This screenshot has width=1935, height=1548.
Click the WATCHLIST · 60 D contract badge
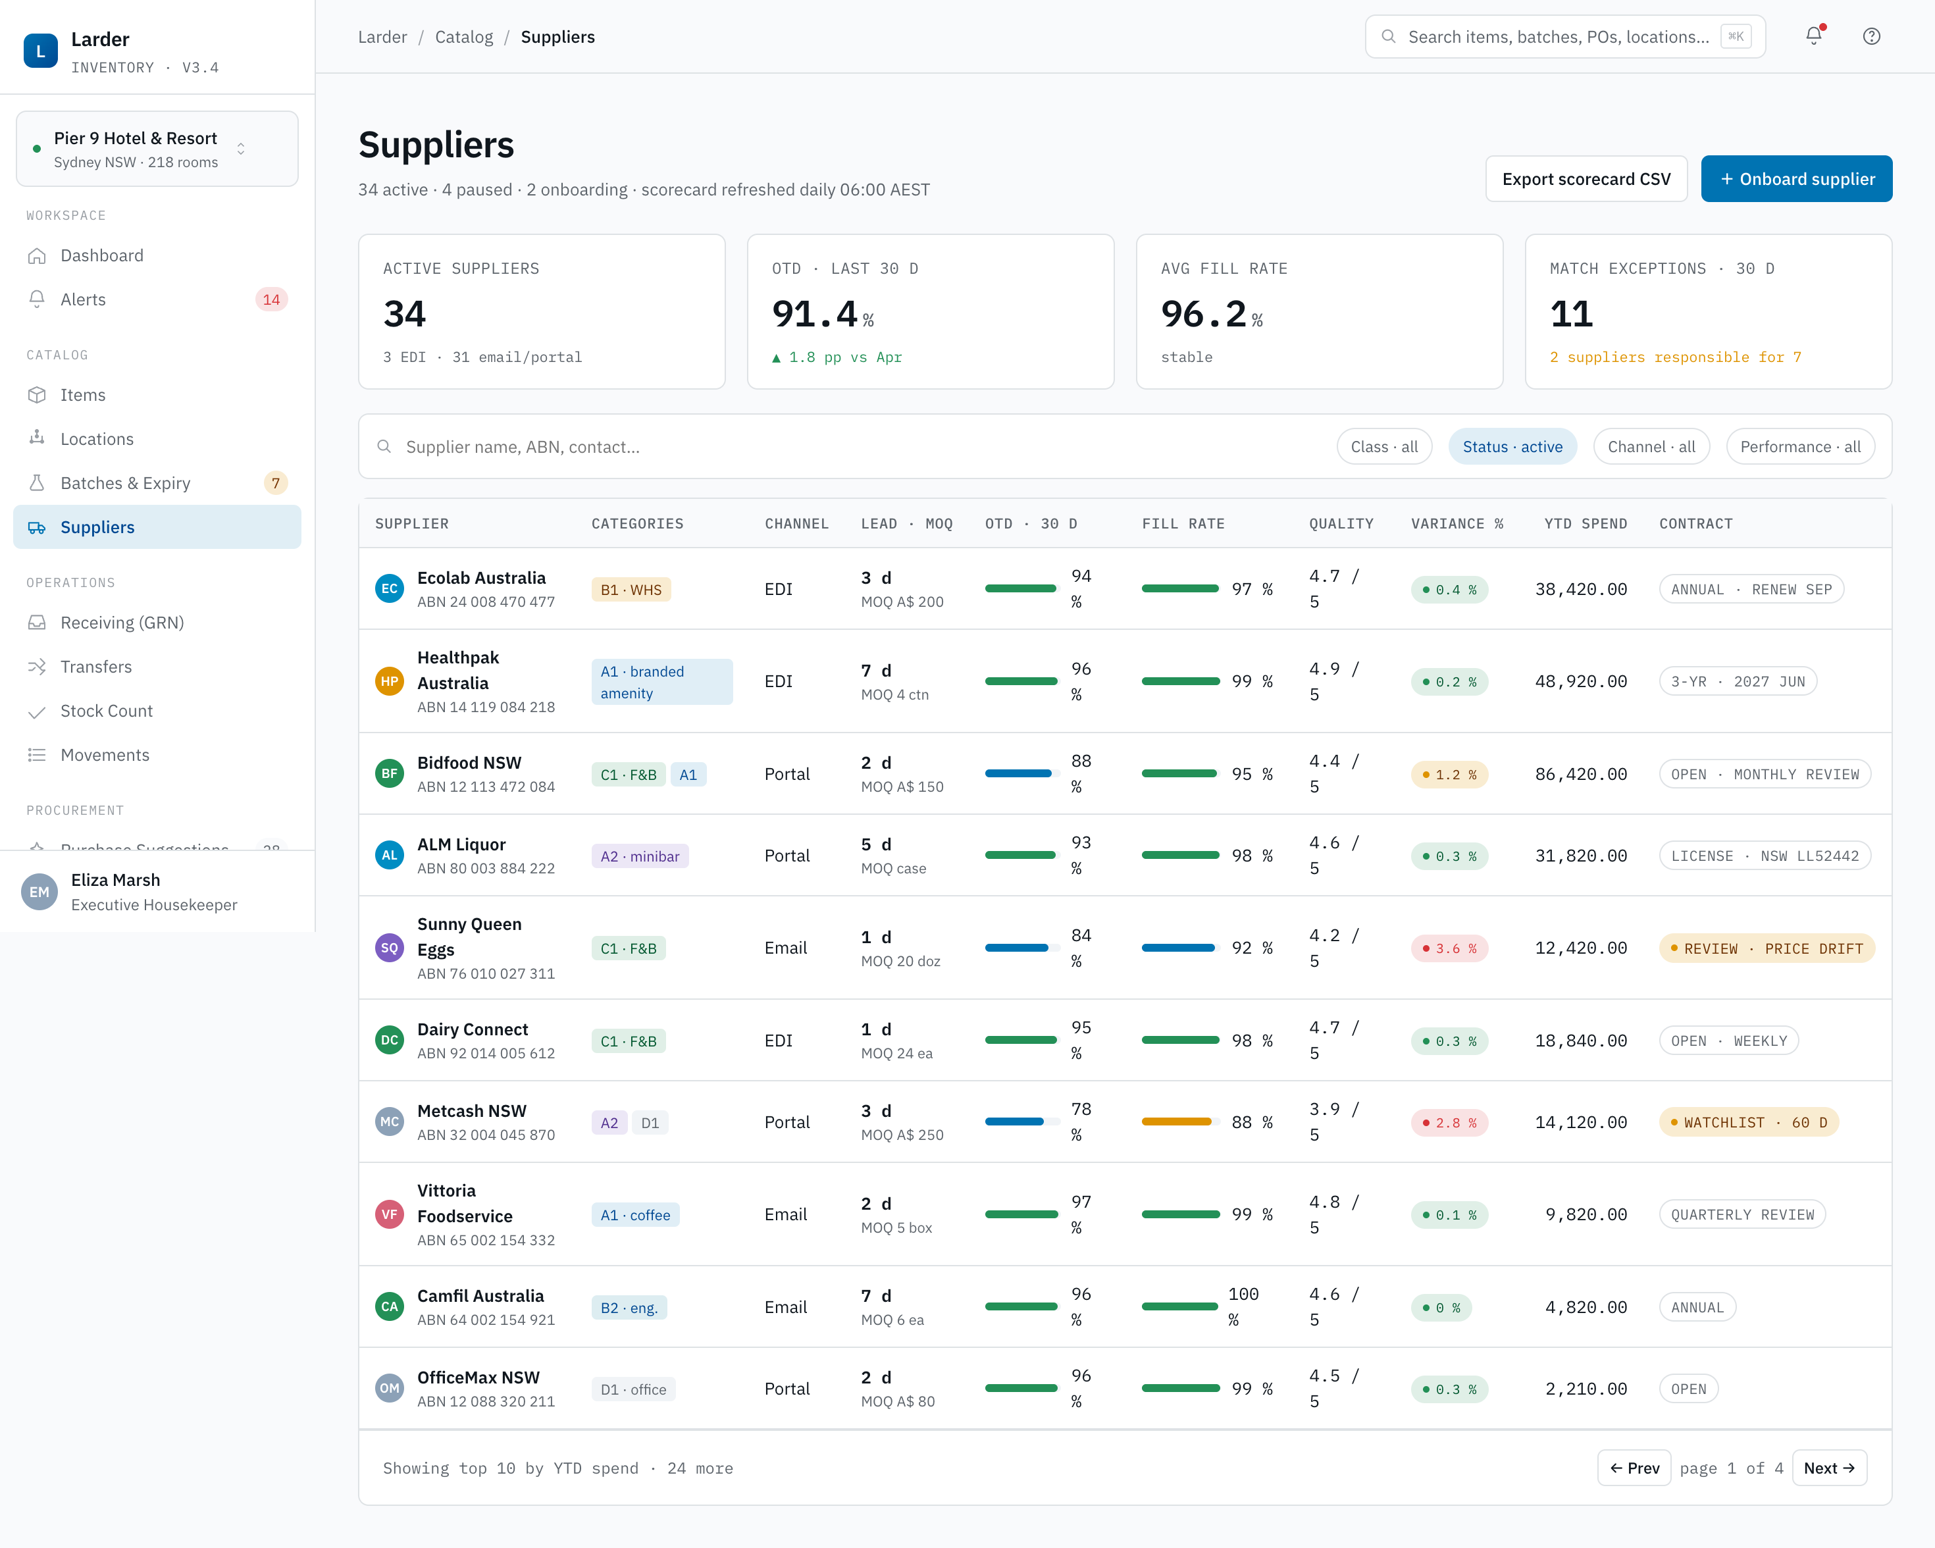click(x=1748, y=1123)
